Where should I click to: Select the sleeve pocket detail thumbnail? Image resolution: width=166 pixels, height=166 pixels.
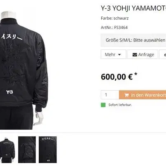pyautogui.click(x=27, y=150)
